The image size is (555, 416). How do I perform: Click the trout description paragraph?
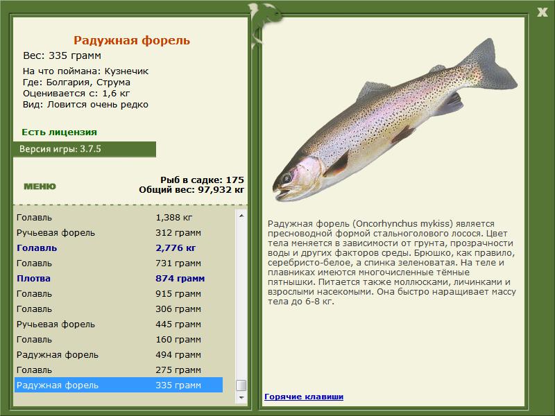tap(391, 263)
